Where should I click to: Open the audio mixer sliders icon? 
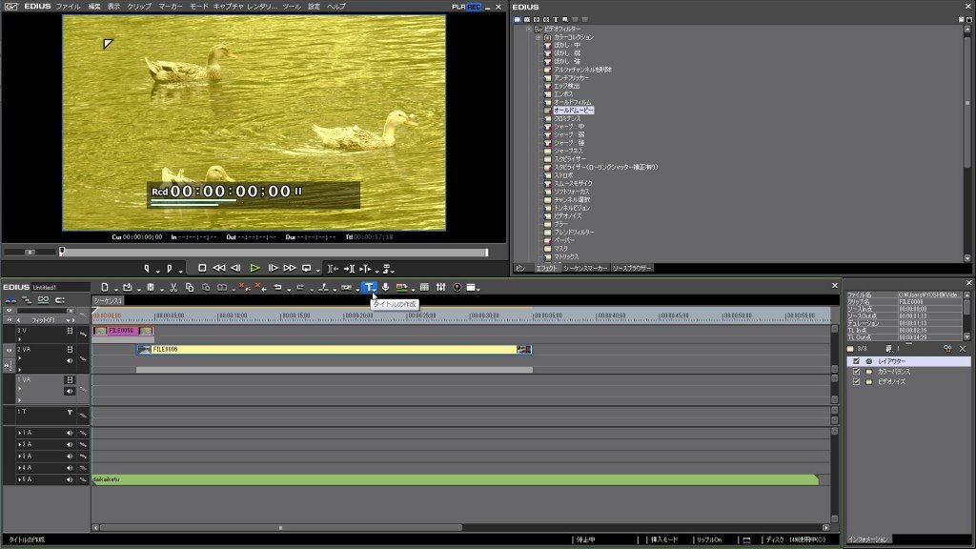pyautogui.click(x=440, y=287)
